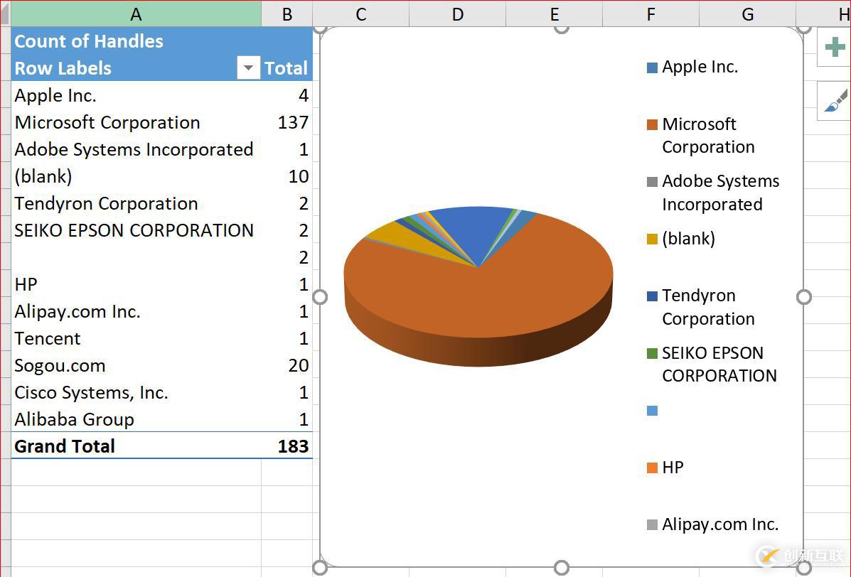Viewport: 851px width, 577px height.
Task: Select the 'Tendyron Corporation' row label cell
Action: 136,203
